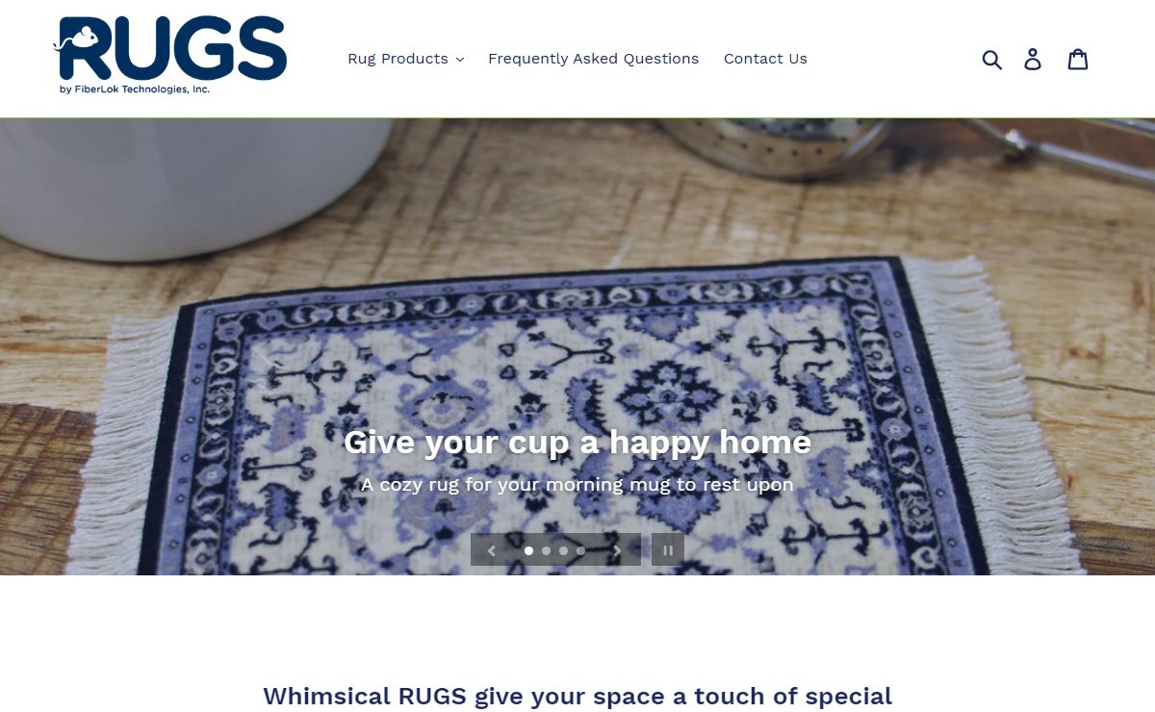Expand the Rug Products menu
Screen dimensions: 1155x712
point(405,59)
